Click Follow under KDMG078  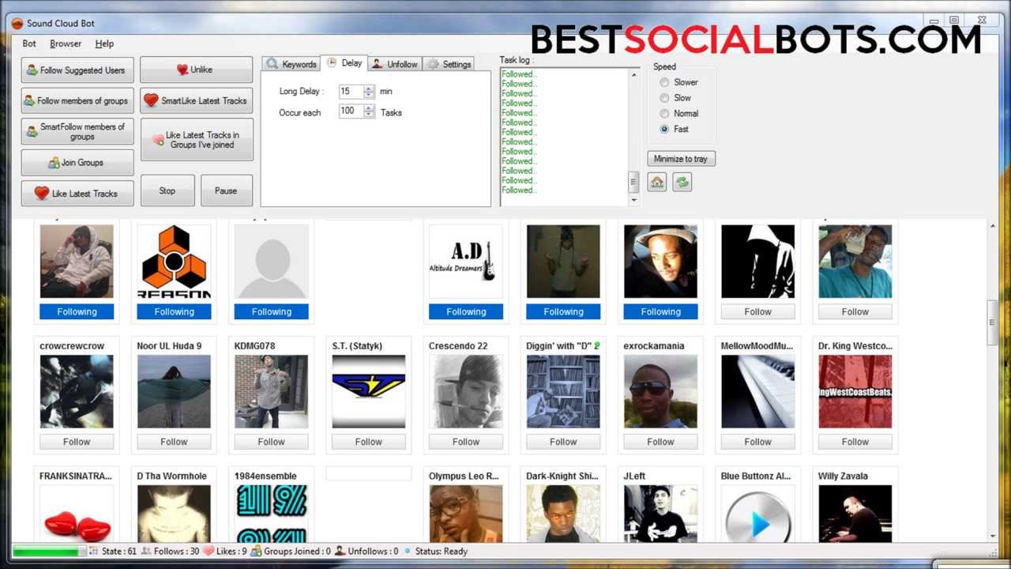pyautogui.click(x=271, y=442)
